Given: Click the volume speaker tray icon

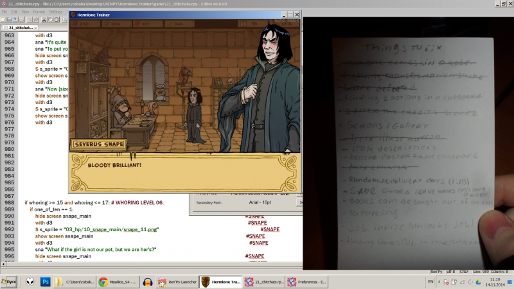Looking at the screenshot, I should click(470, 282).
